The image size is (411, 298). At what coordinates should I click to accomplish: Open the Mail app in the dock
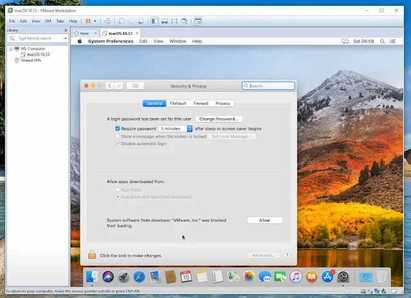point(155,277)
